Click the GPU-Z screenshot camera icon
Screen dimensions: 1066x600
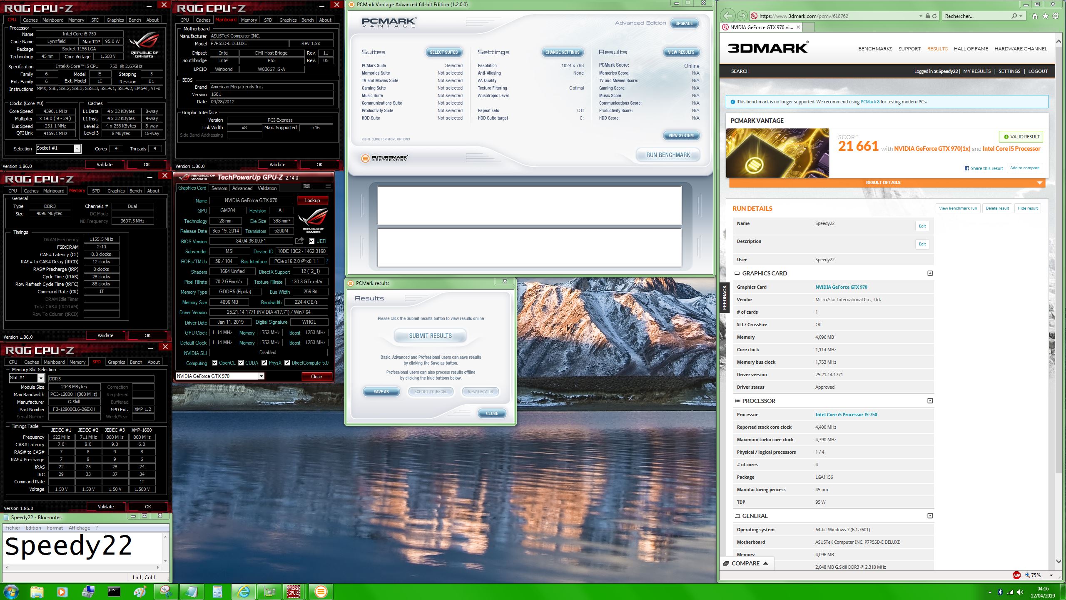point(307,186)
